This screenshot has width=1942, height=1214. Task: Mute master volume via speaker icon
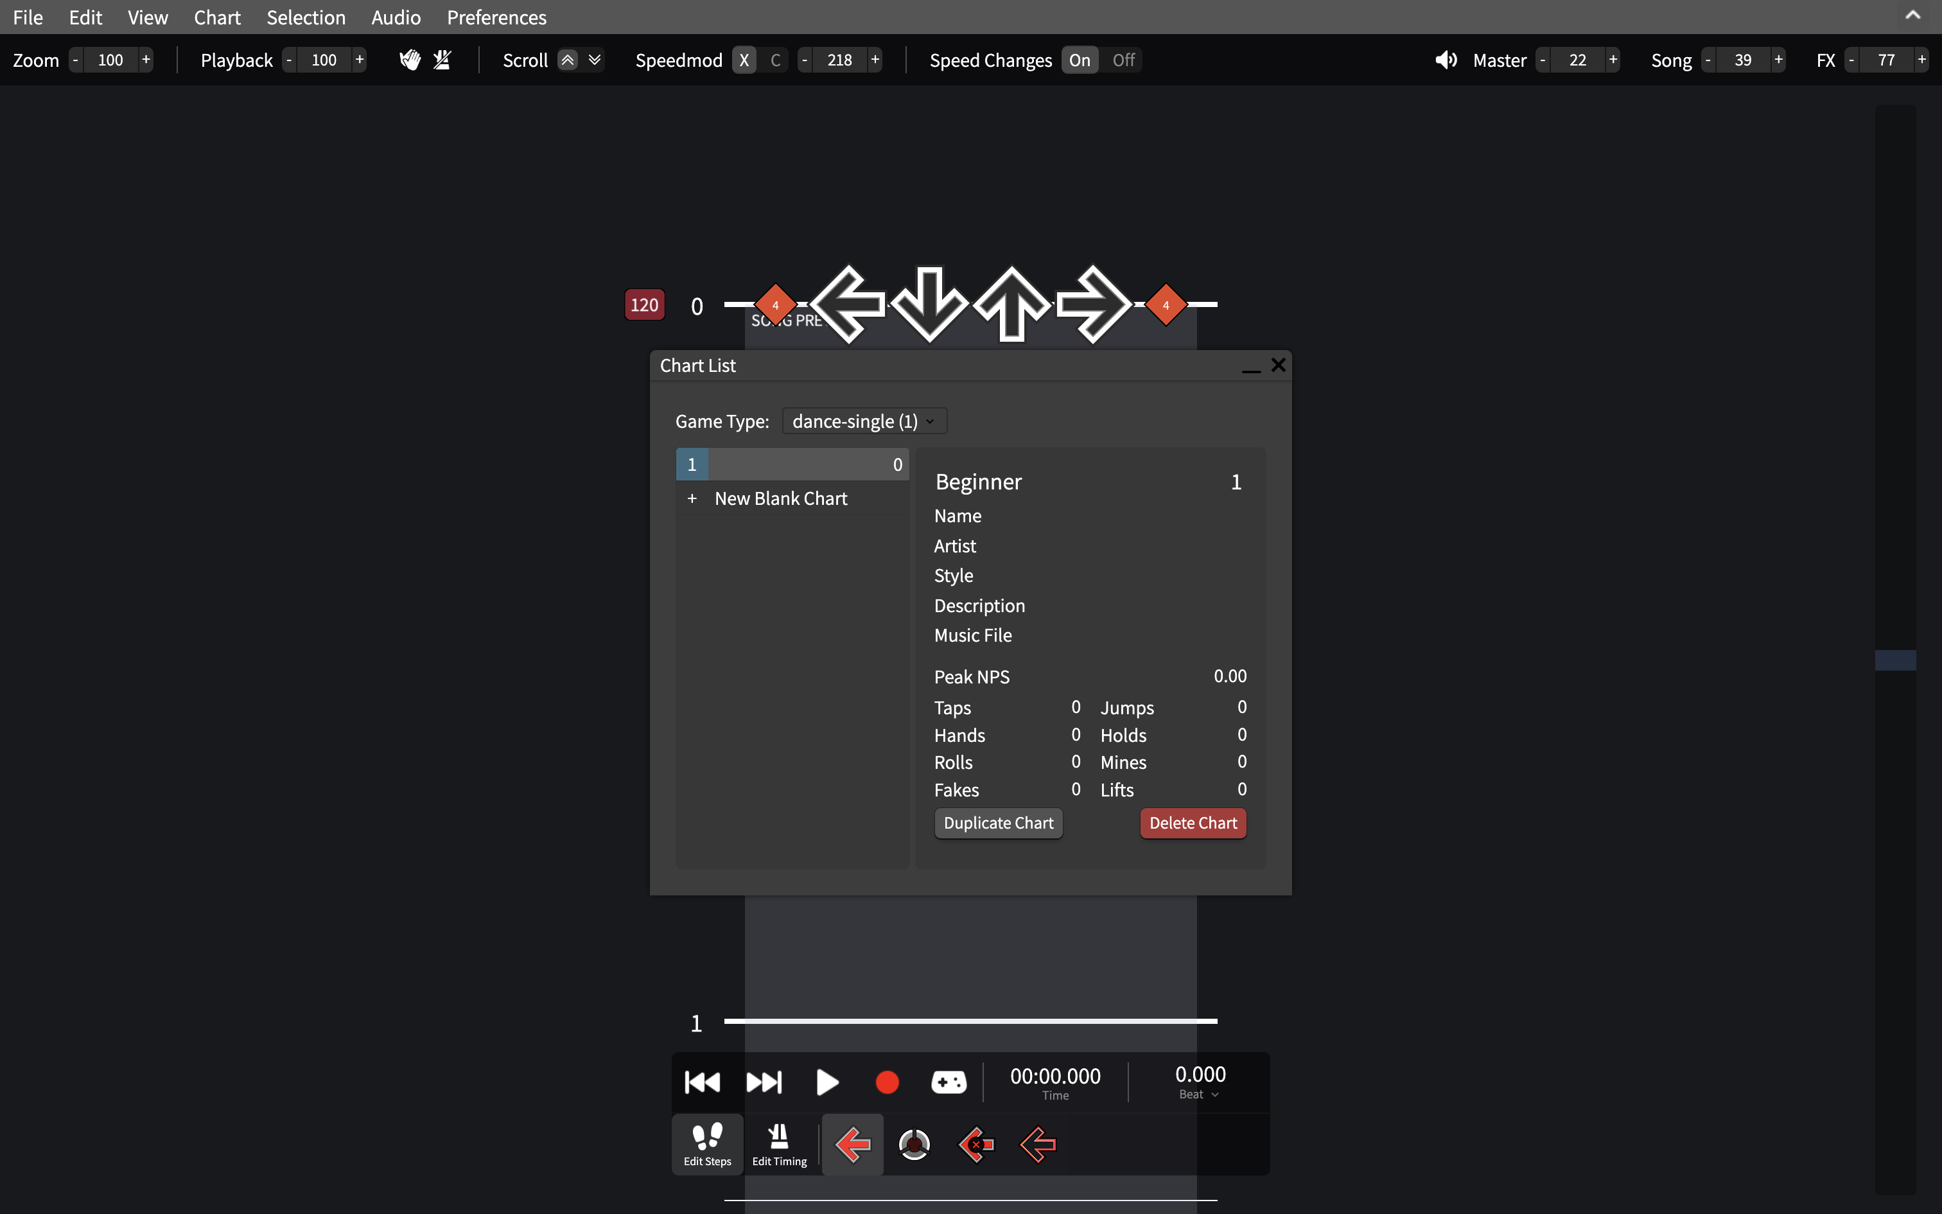pos(1446,59)
